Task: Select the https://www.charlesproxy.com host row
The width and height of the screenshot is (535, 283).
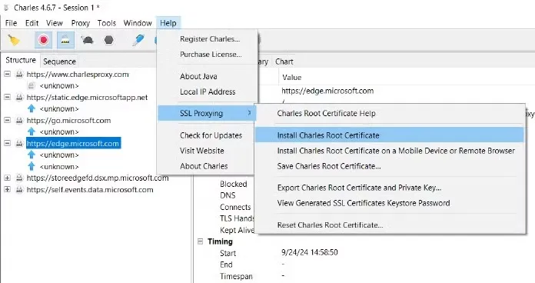Action: [x=78, y=74]
